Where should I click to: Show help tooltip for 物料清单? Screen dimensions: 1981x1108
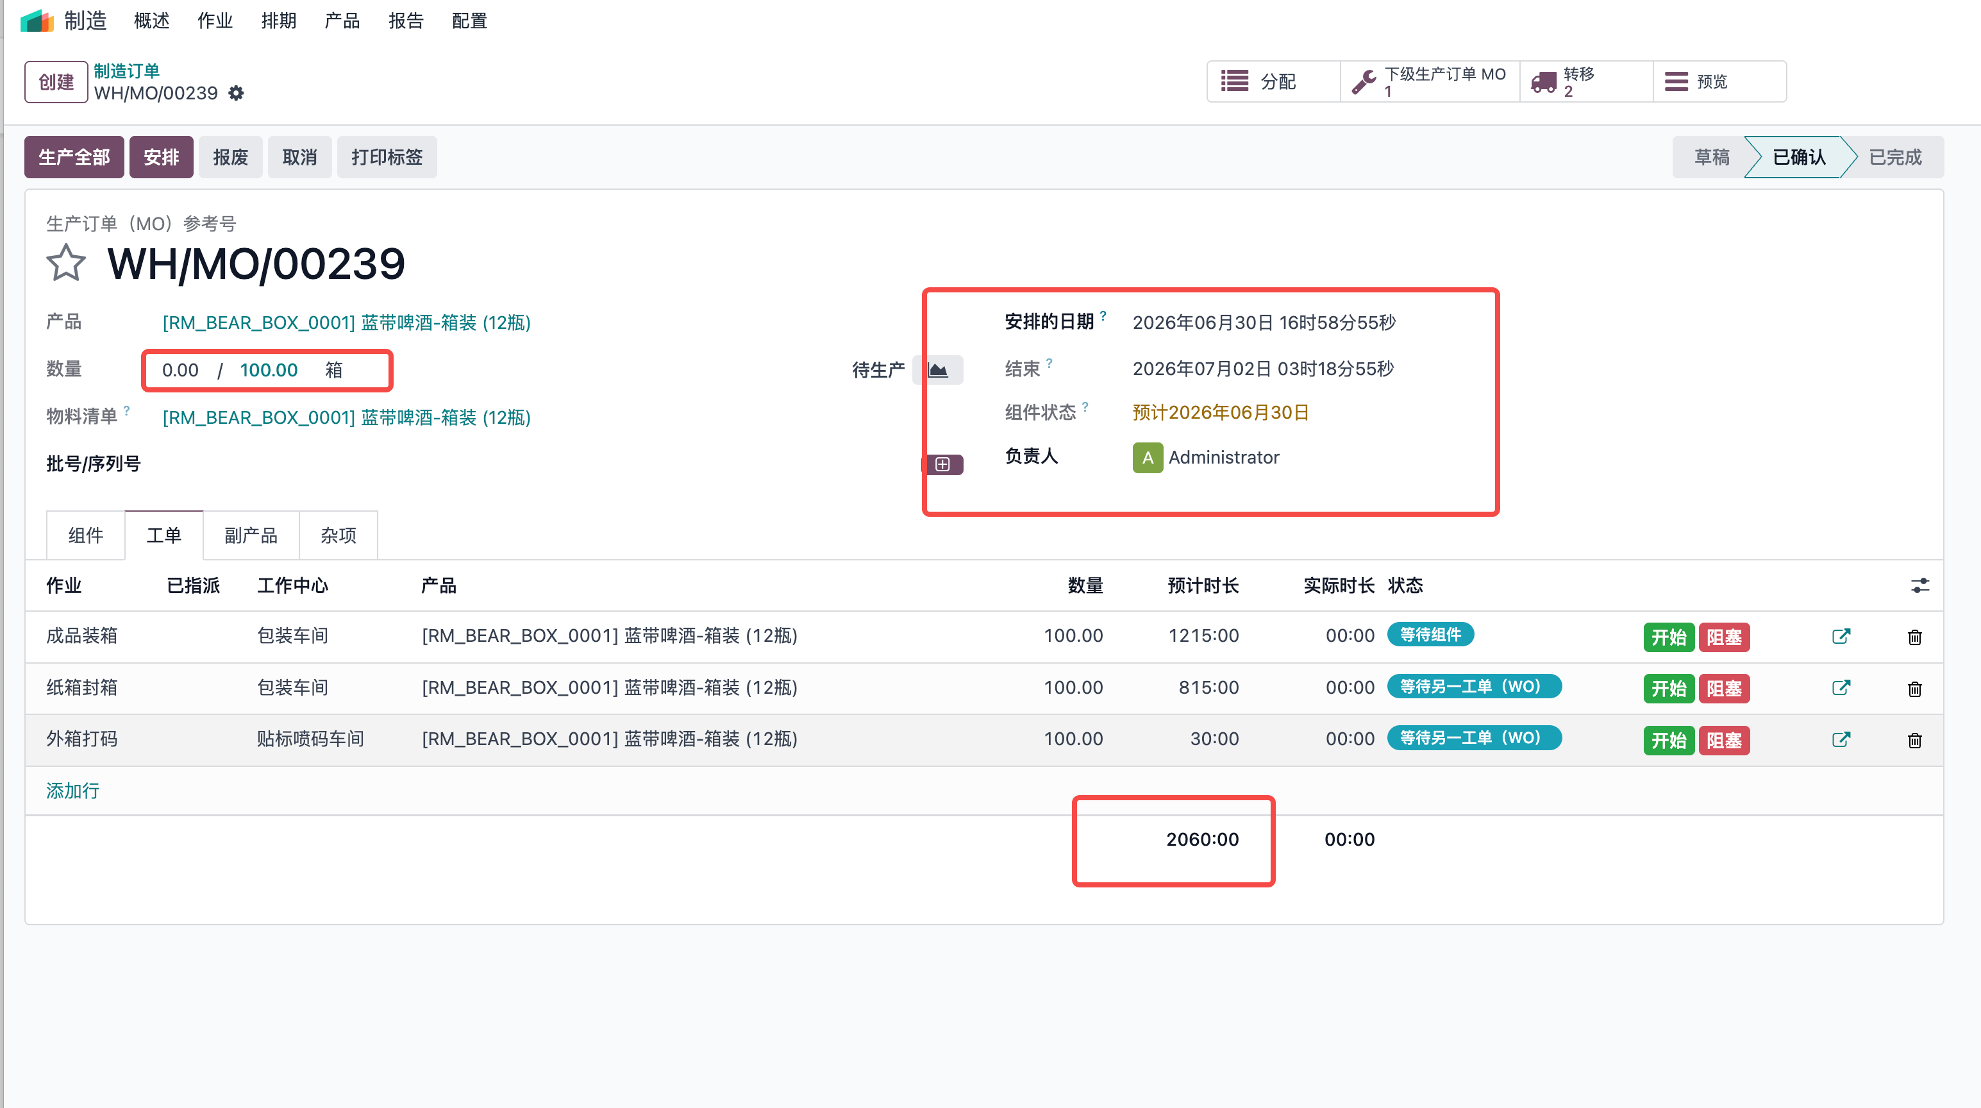(x=127, y=410)
